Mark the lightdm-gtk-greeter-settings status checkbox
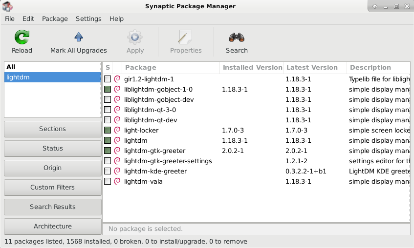This screenshot has height=248, width=414. (x=108, y=161)
